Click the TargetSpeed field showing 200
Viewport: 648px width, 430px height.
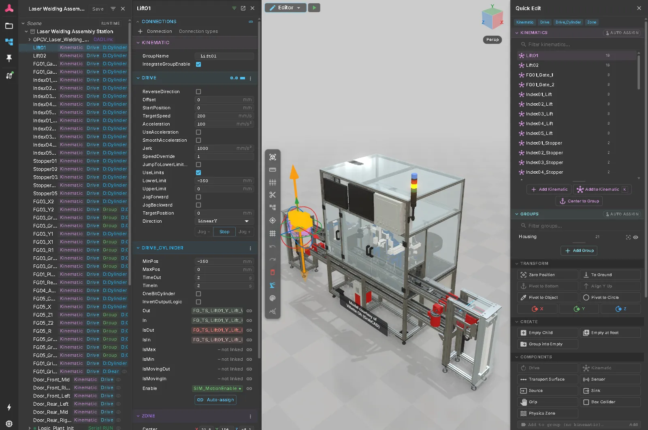pos(224,116)
